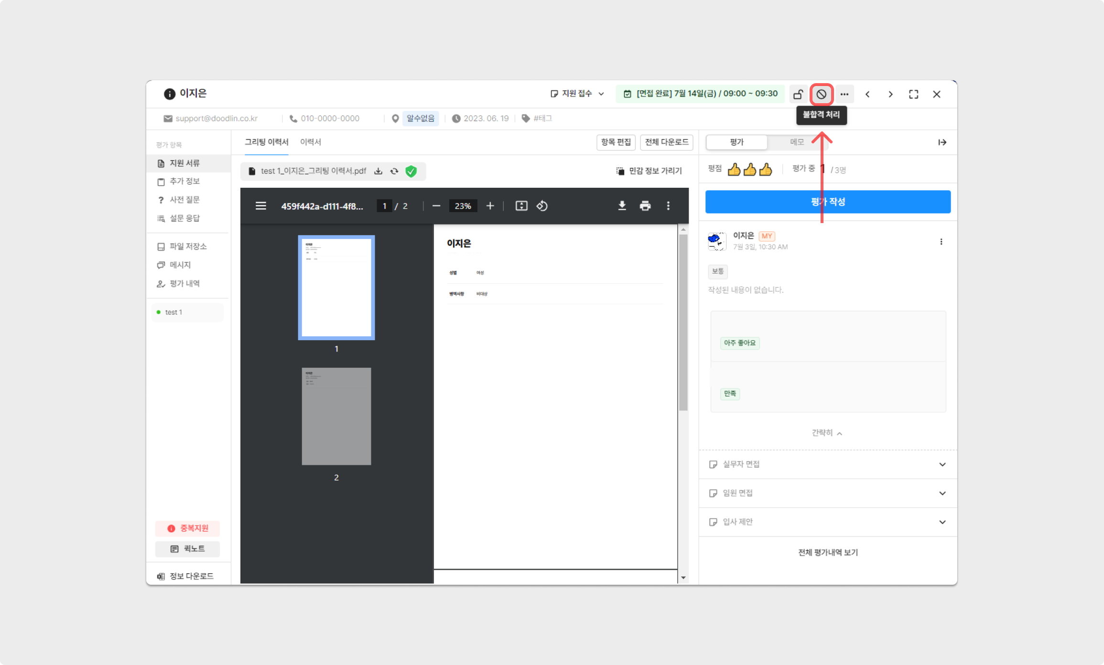Collapse the right evaluation panel arrow
Screen dimensions: 1104x665
coord(942,142)
